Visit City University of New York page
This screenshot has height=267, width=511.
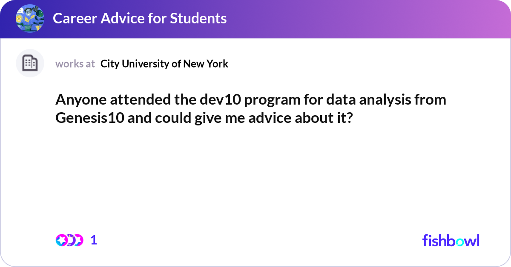(x=164, y=64)
